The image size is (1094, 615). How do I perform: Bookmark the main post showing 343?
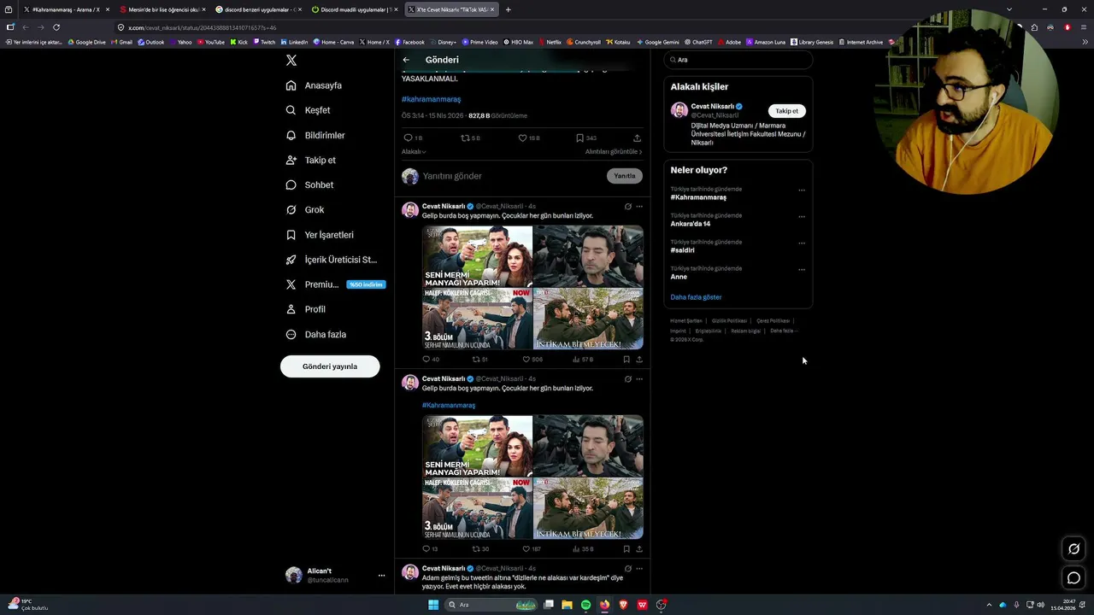[x=579, y=138]
